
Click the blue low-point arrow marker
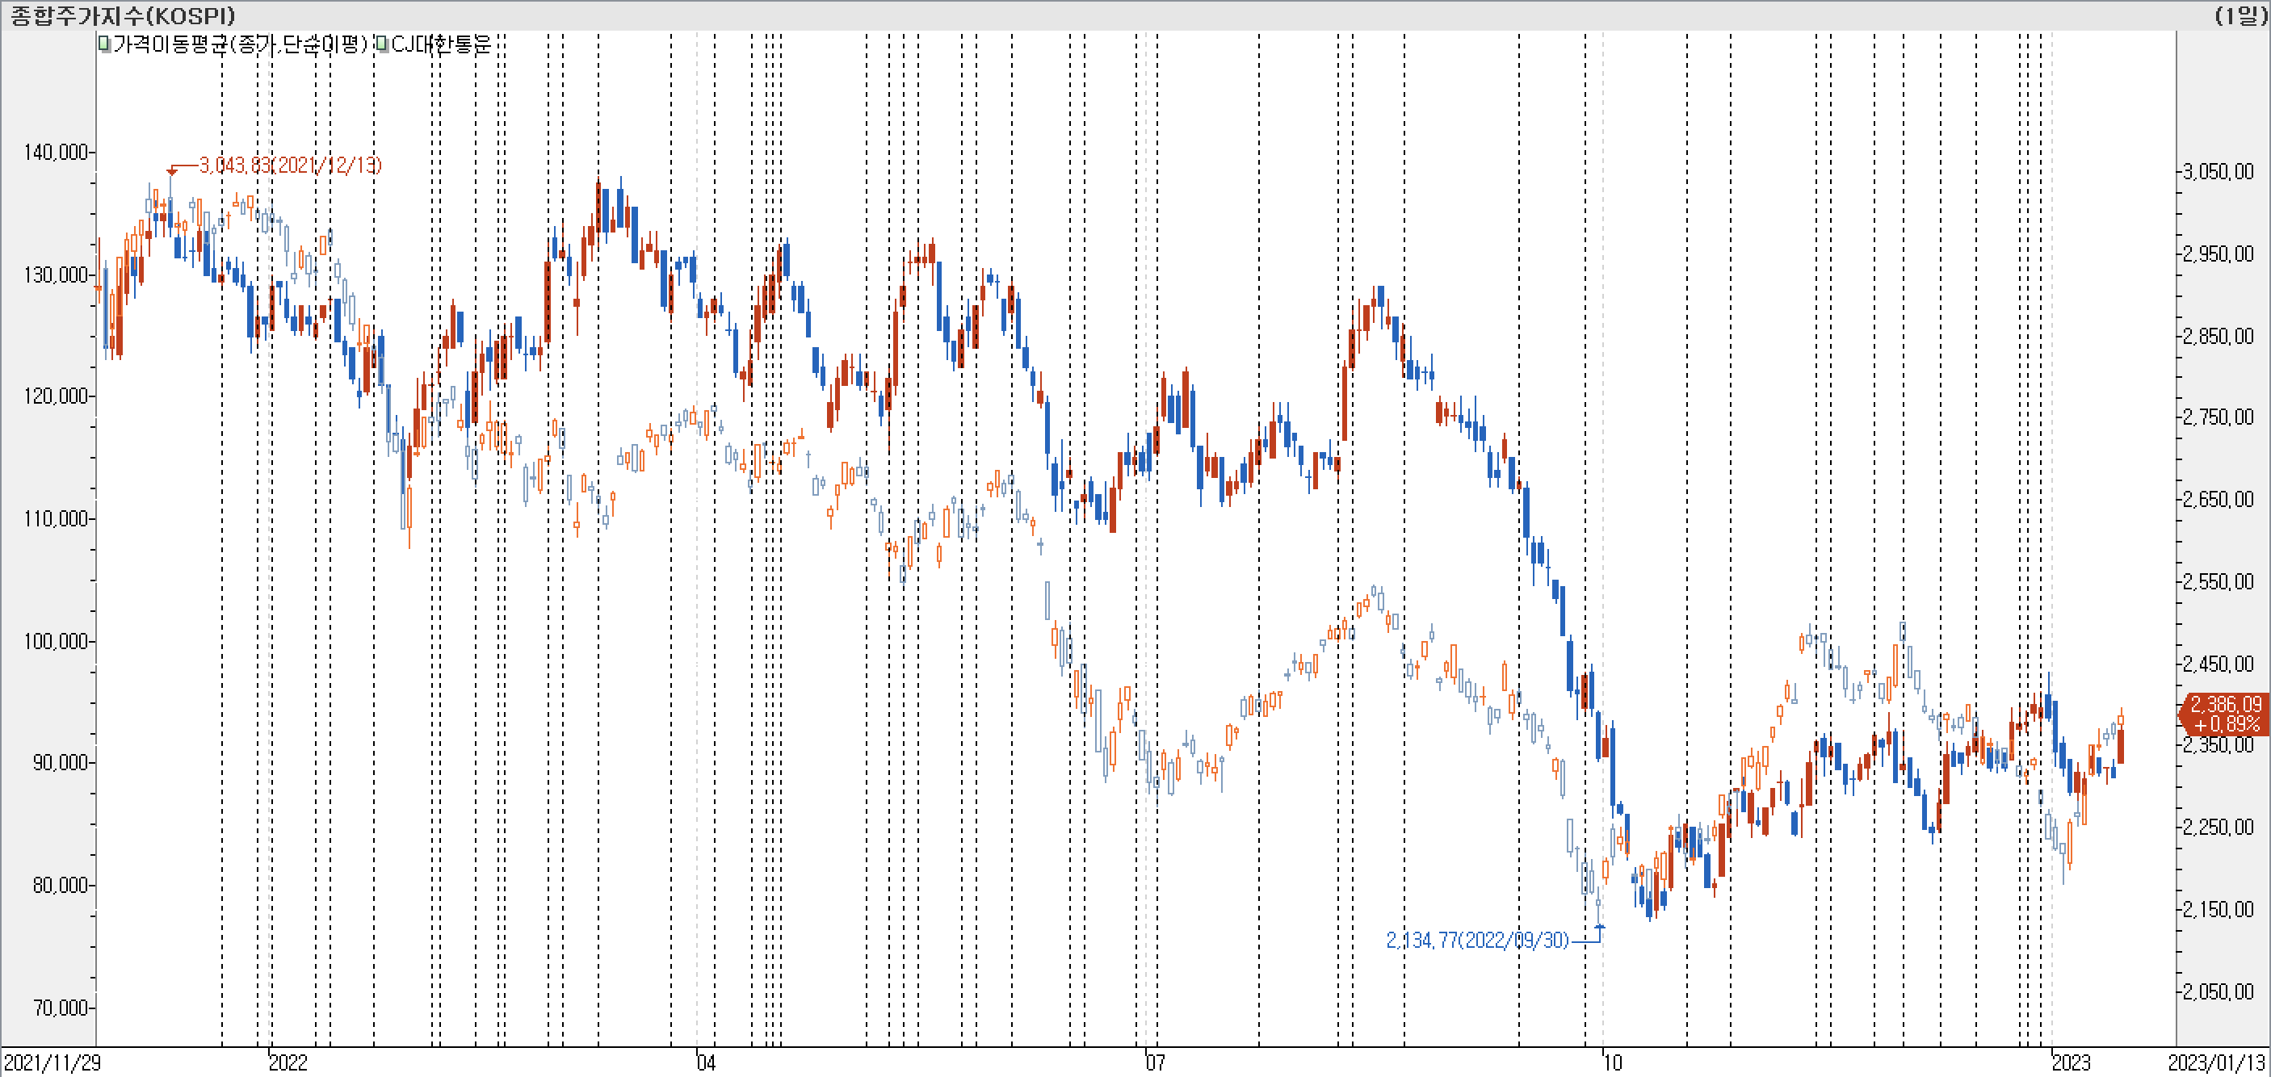(x=1600, y=927)
